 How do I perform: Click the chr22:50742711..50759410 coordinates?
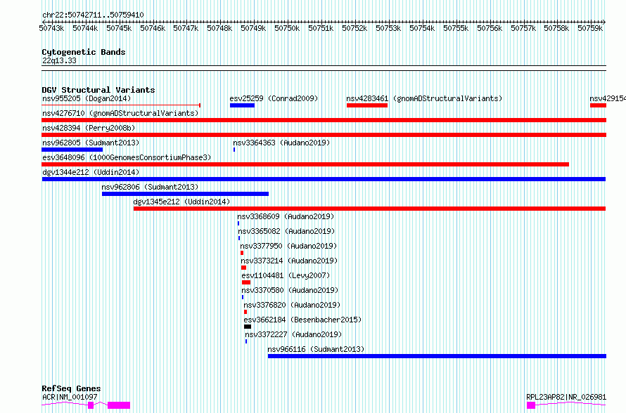click(93, 15)
